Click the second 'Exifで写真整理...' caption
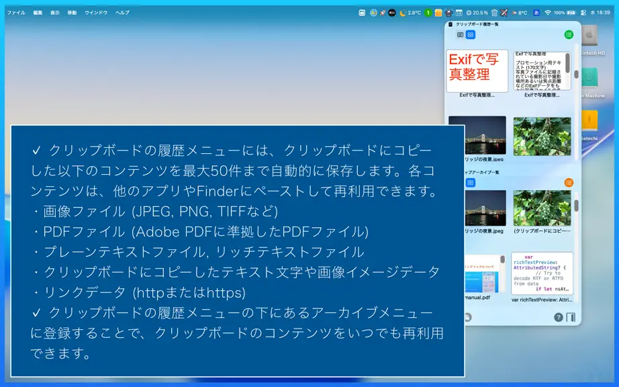Viewport: 619px width, 387px height. [x=542, y=95]
